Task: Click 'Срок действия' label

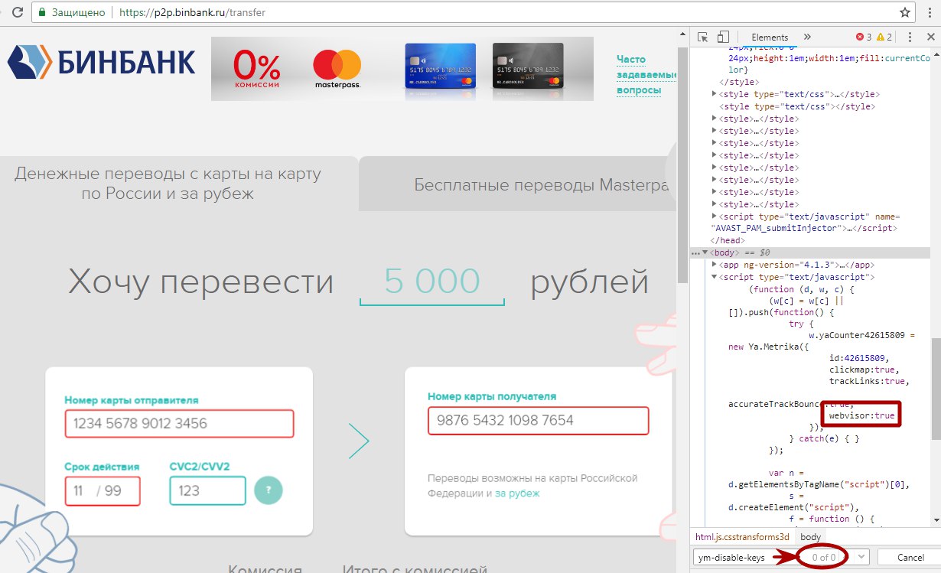Action: pos(102,466)
